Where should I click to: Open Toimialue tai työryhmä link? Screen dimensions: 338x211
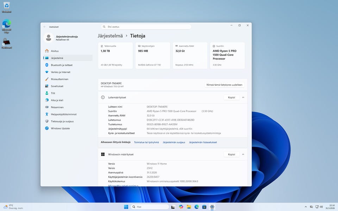coord(146,142)
